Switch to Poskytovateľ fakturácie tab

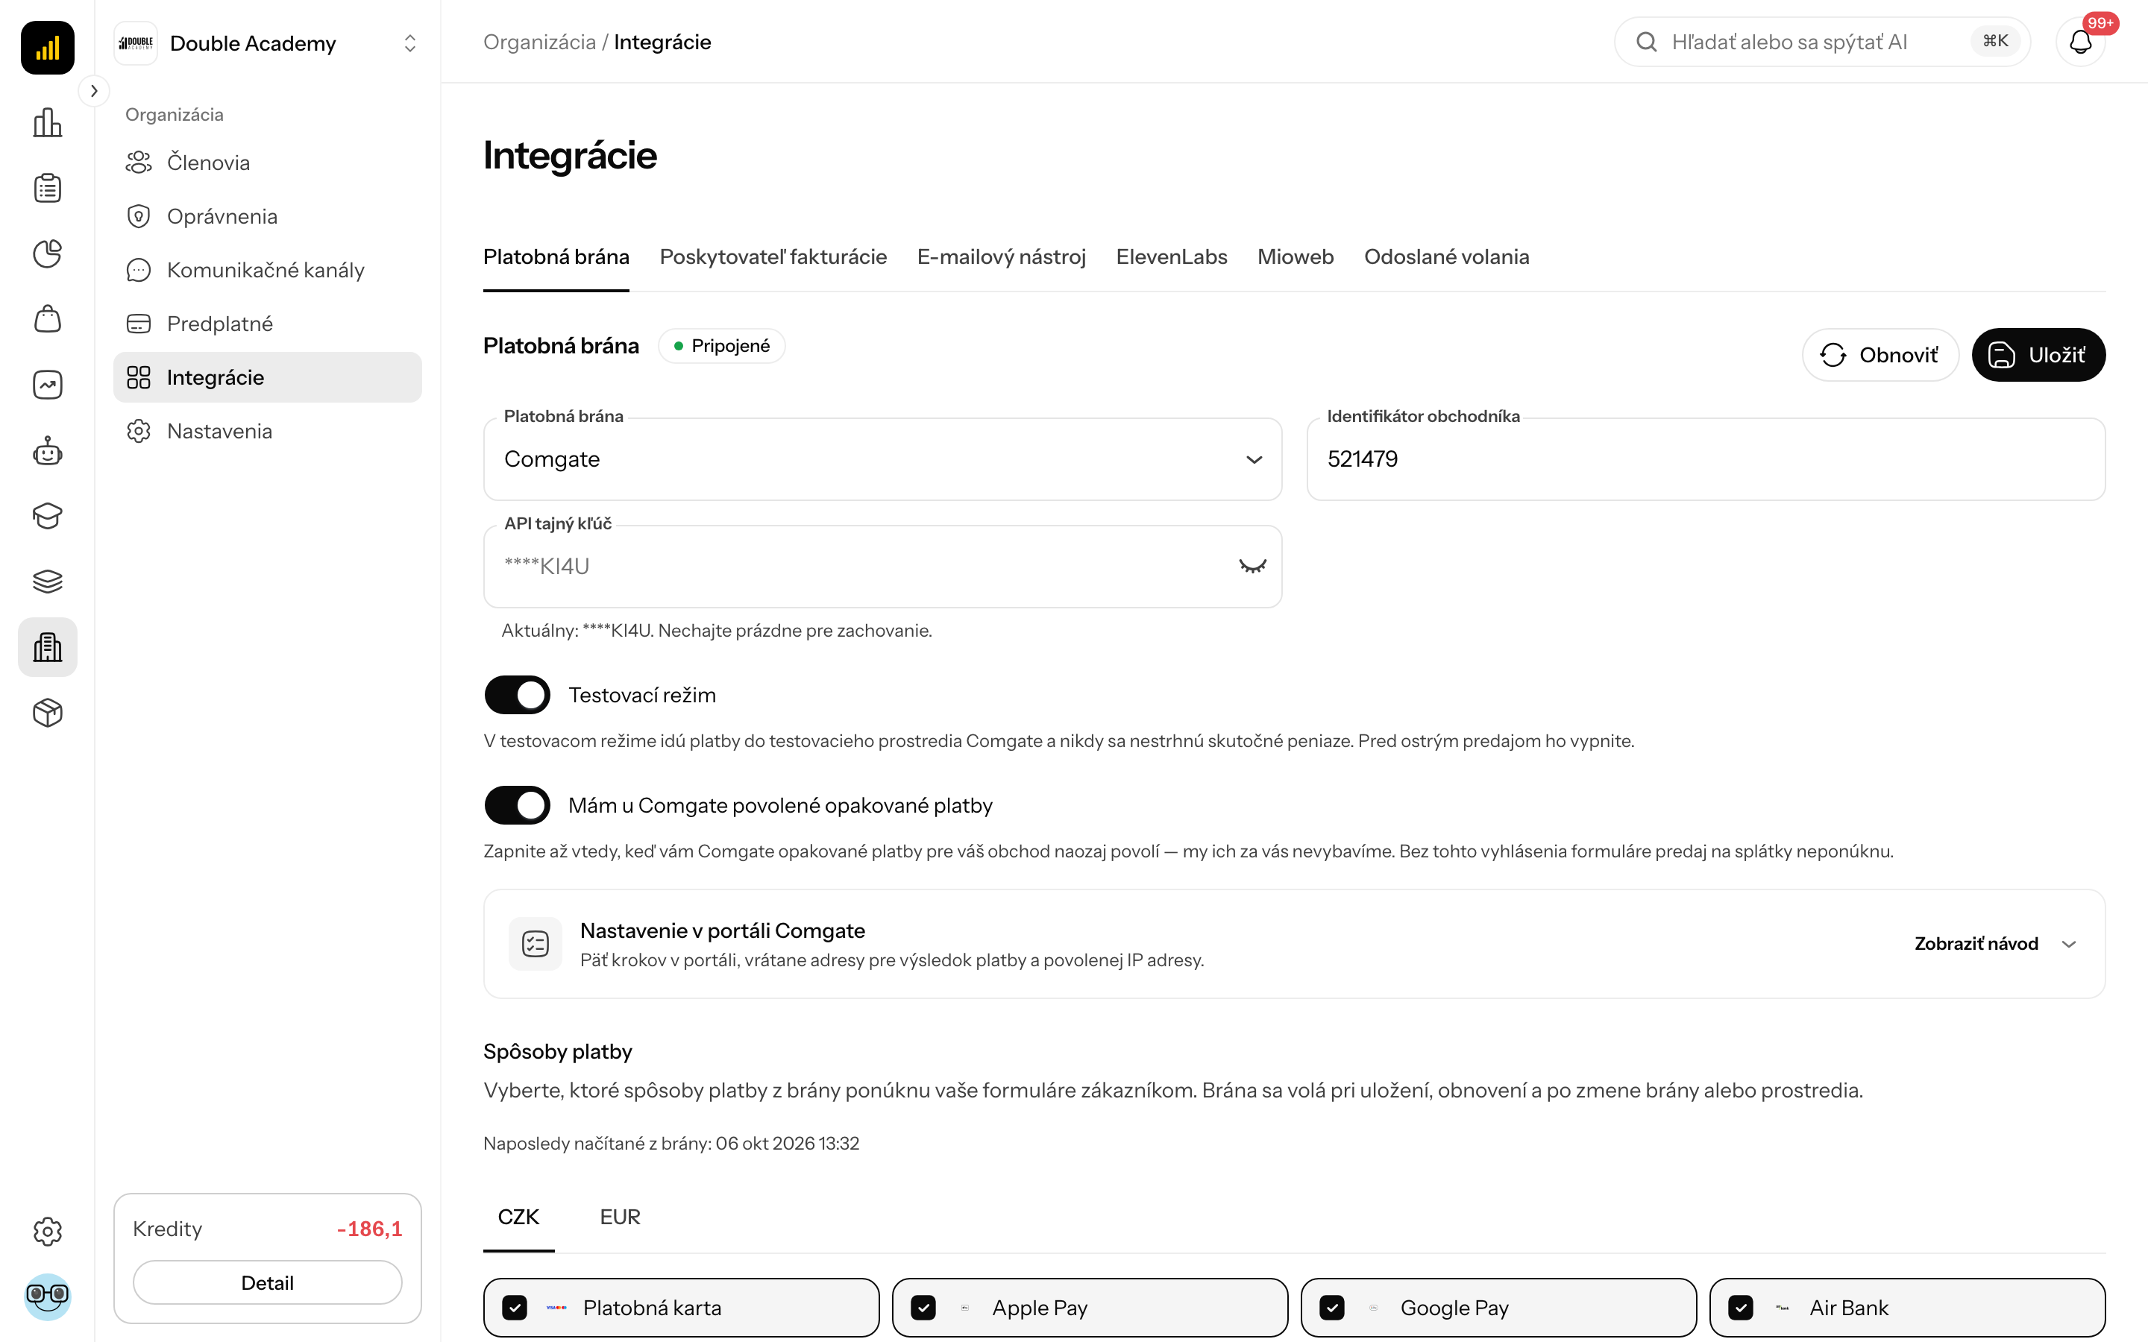(773, 256)
